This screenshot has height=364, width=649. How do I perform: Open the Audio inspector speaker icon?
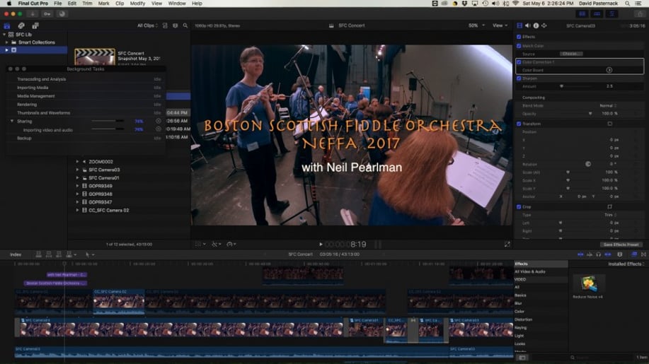(x=528, y=25)
